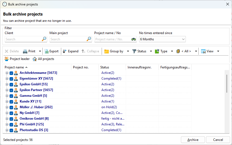Open the Status filter menu
Viewport: 232px width, 145px height.
pyautogui.click(x=151, y=51)
